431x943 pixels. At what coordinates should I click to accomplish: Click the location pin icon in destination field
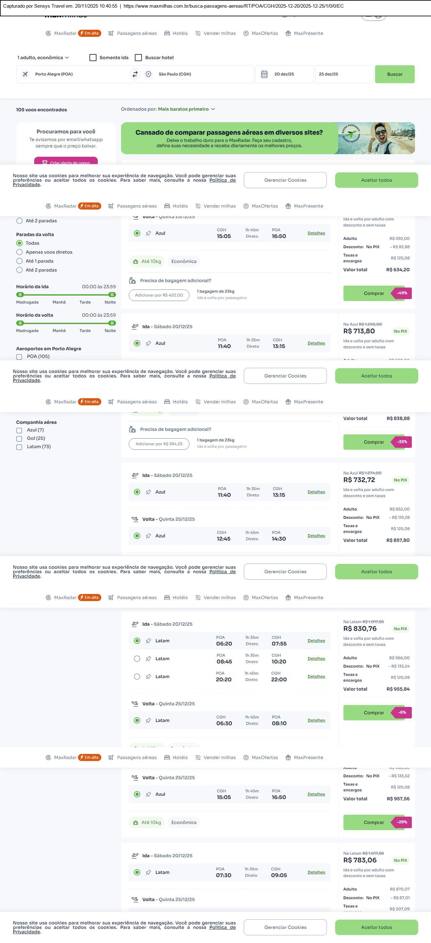(x=149, y=74)
